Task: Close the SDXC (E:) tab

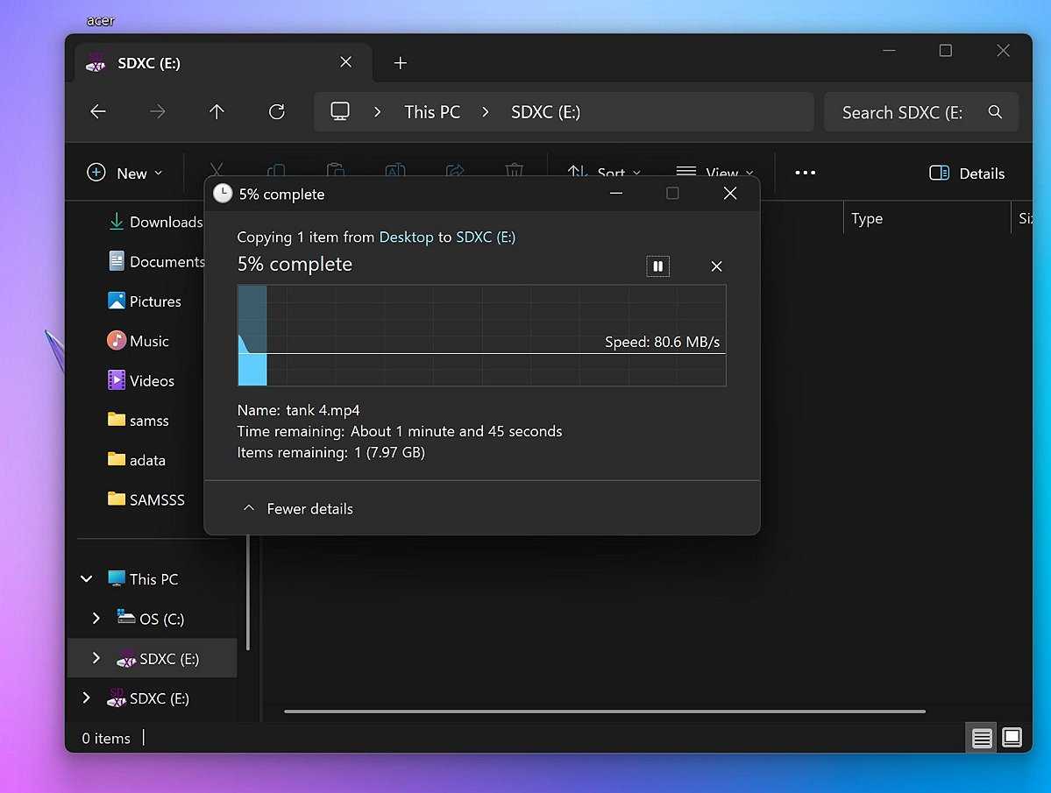Action: (x=345, y=63)
